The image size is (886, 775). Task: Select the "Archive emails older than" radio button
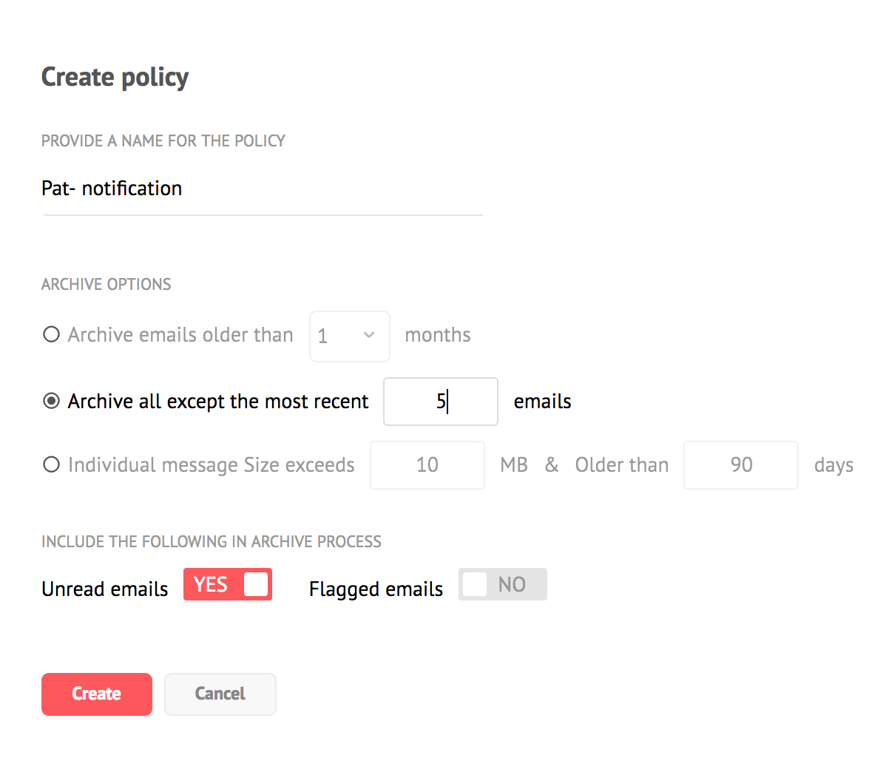click(51, 335)
